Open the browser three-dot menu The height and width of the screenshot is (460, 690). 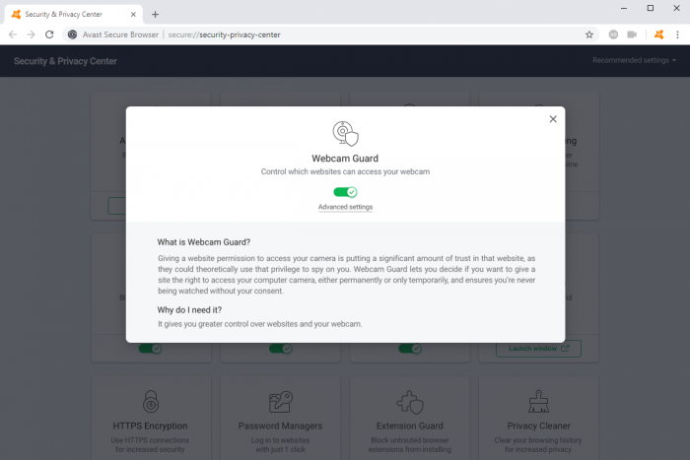(678, 34)
